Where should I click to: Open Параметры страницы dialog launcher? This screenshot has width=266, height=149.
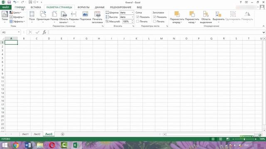[x=103, y=26]
